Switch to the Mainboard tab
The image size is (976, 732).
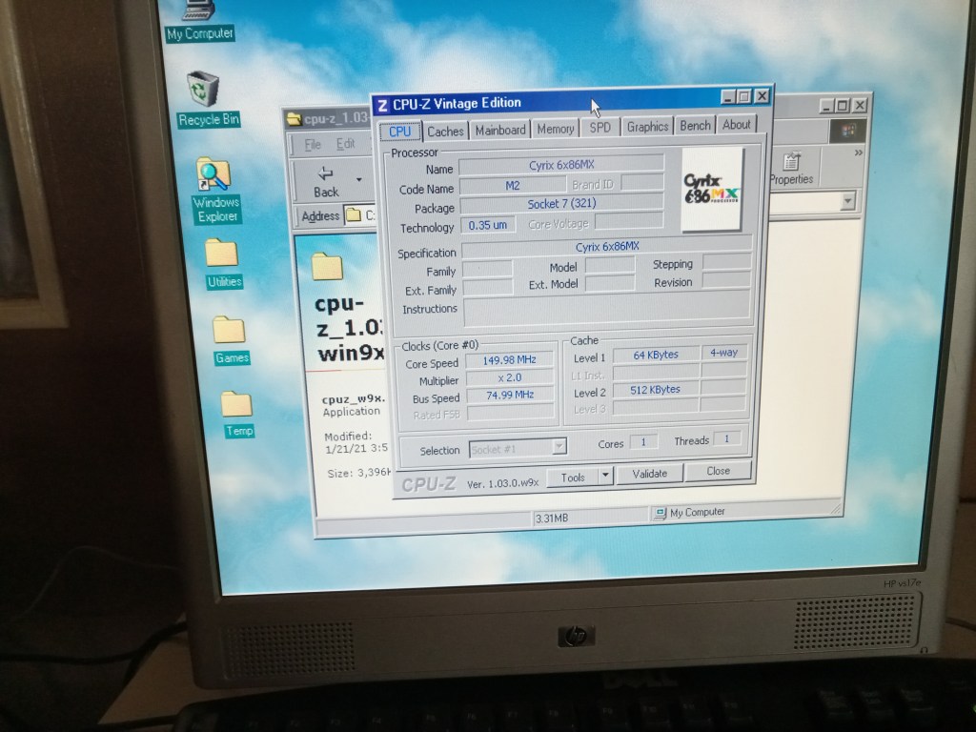500,130
